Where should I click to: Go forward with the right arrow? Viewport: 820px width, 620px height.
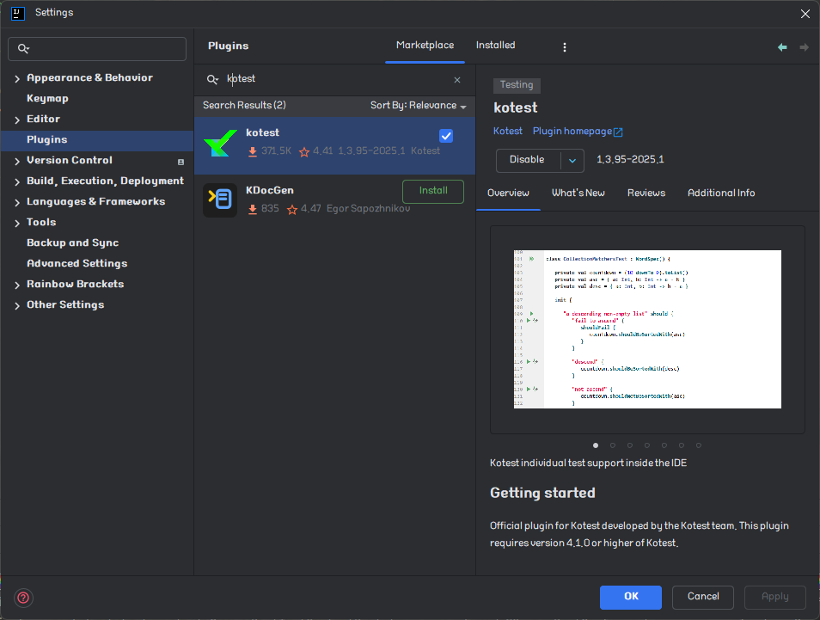(804, 47)
